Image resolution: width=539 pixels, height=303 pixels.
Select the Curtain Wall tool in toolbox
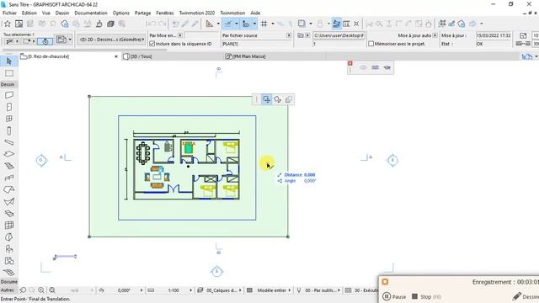click(x=9, y=225)
